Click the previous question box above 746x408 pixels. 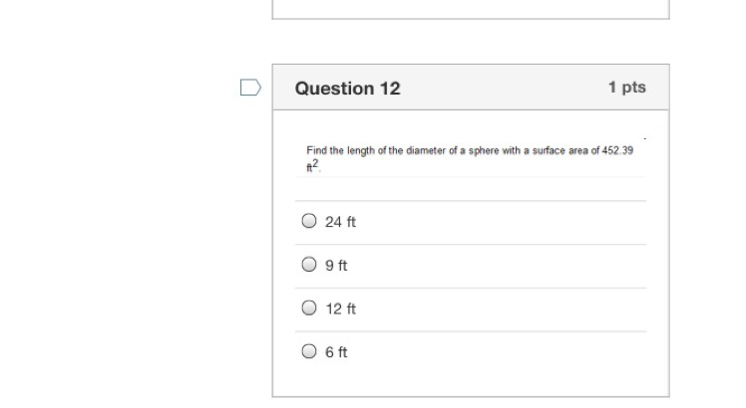click(470, 8)
